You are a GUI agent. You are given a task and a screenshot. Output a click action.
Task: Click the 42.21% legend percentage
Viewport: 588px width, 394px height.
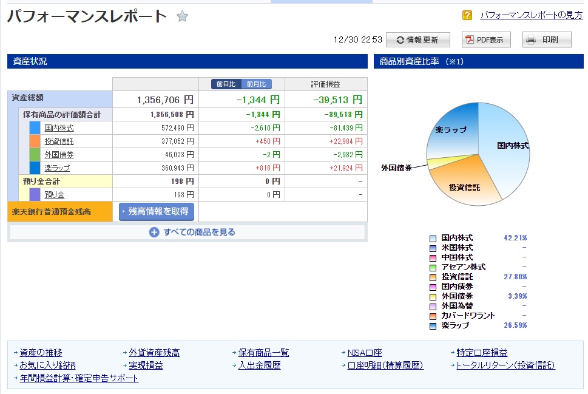pos(515,238)
